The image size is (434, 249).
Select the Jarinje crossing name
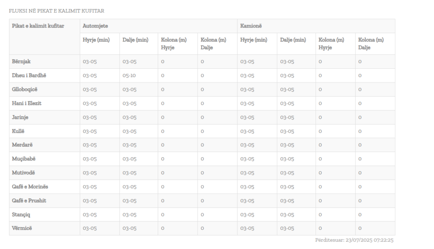pyautogui.click(x=20, y=117)
